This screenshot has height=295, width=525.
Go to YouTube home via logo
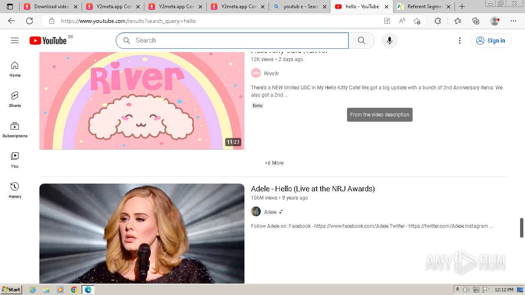48,40
